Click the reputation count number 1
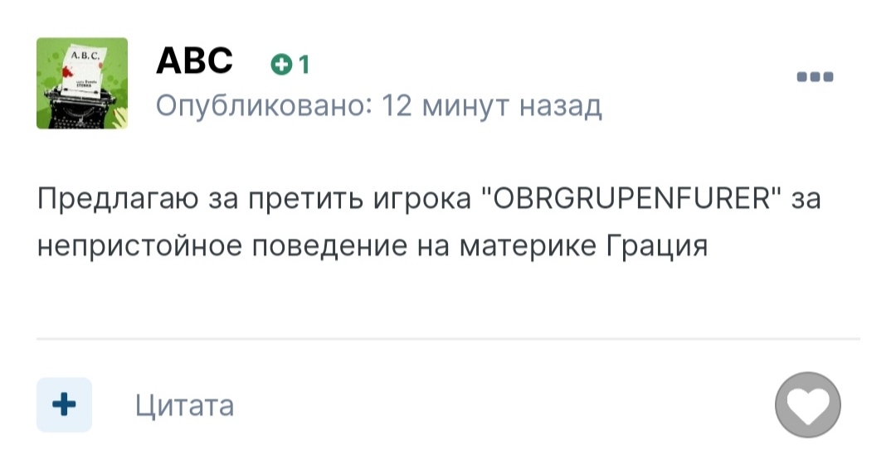The height and width of the screenshot is (460, 896). click(x=304, y=65)
